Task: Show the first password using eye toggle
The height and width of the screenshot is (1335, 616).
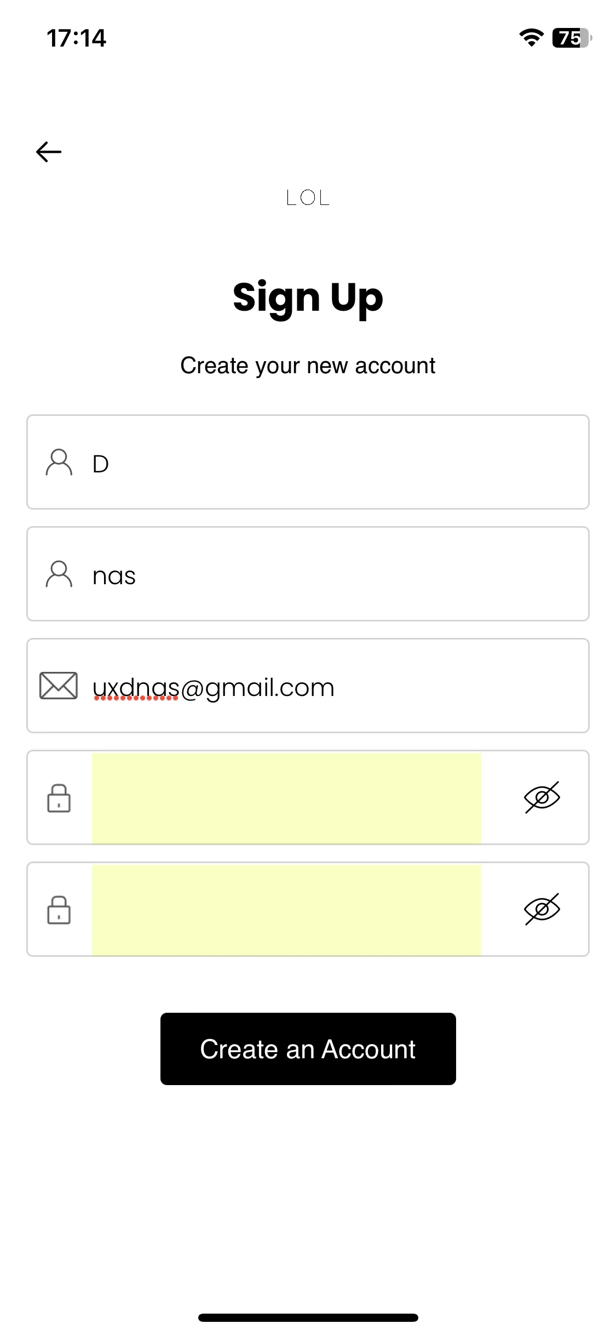Action: pos(542,797)
